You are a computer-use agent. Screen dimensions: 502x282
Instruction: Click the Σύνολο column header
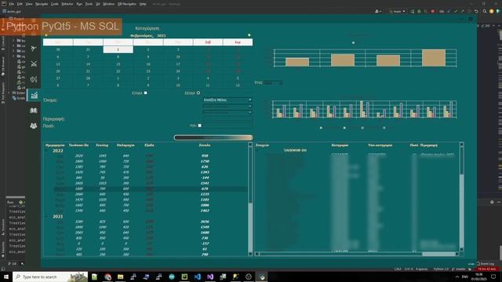coord(204,145)
